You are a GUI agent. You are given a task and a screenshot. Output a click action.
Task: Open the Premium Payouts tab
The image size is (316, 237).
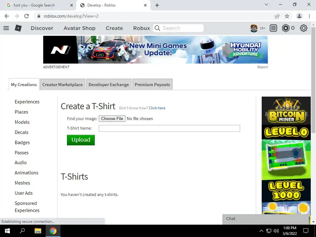[x=152, y=85]
